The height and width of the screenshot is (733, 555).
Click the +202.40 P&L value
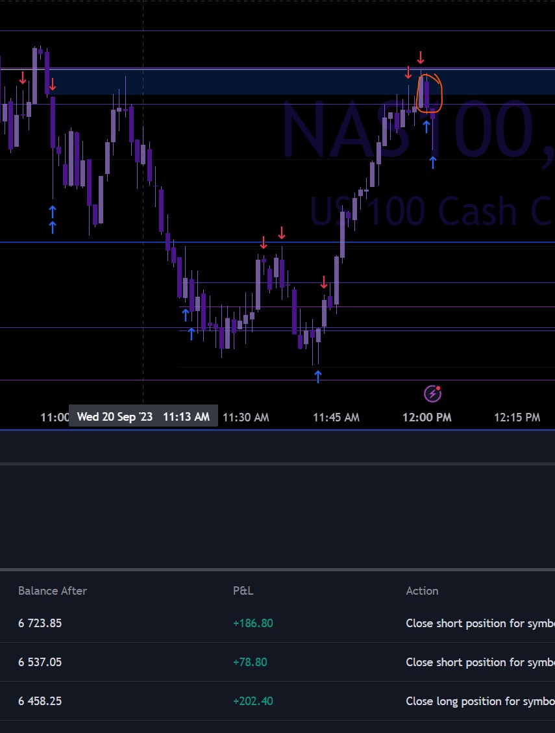[x=253, y=701]
